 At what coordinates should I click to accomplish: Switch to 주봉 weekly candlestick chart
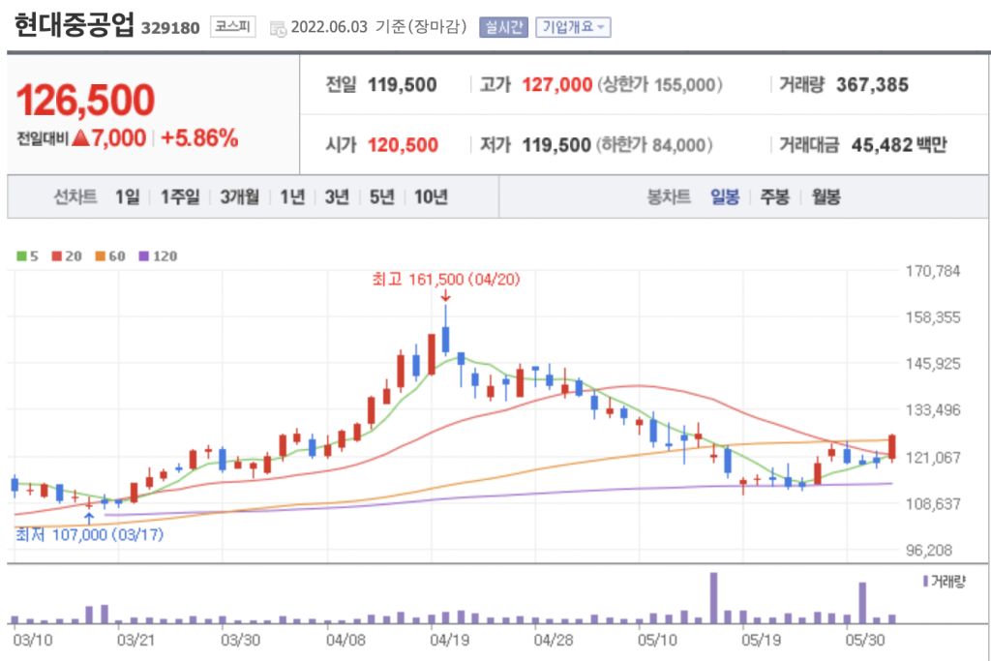[x=774, y=197]
